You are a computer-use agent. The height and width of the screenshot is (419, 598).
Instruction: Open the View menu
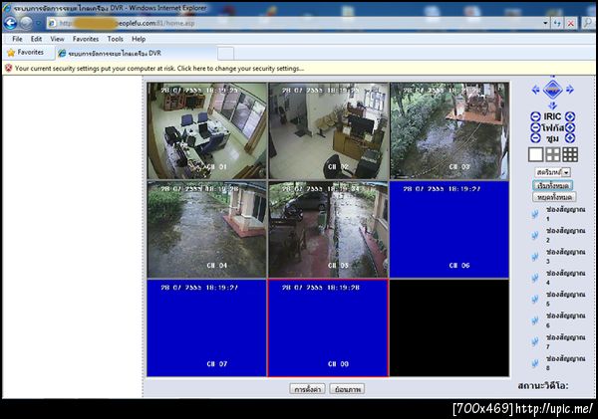click(57, 39)
